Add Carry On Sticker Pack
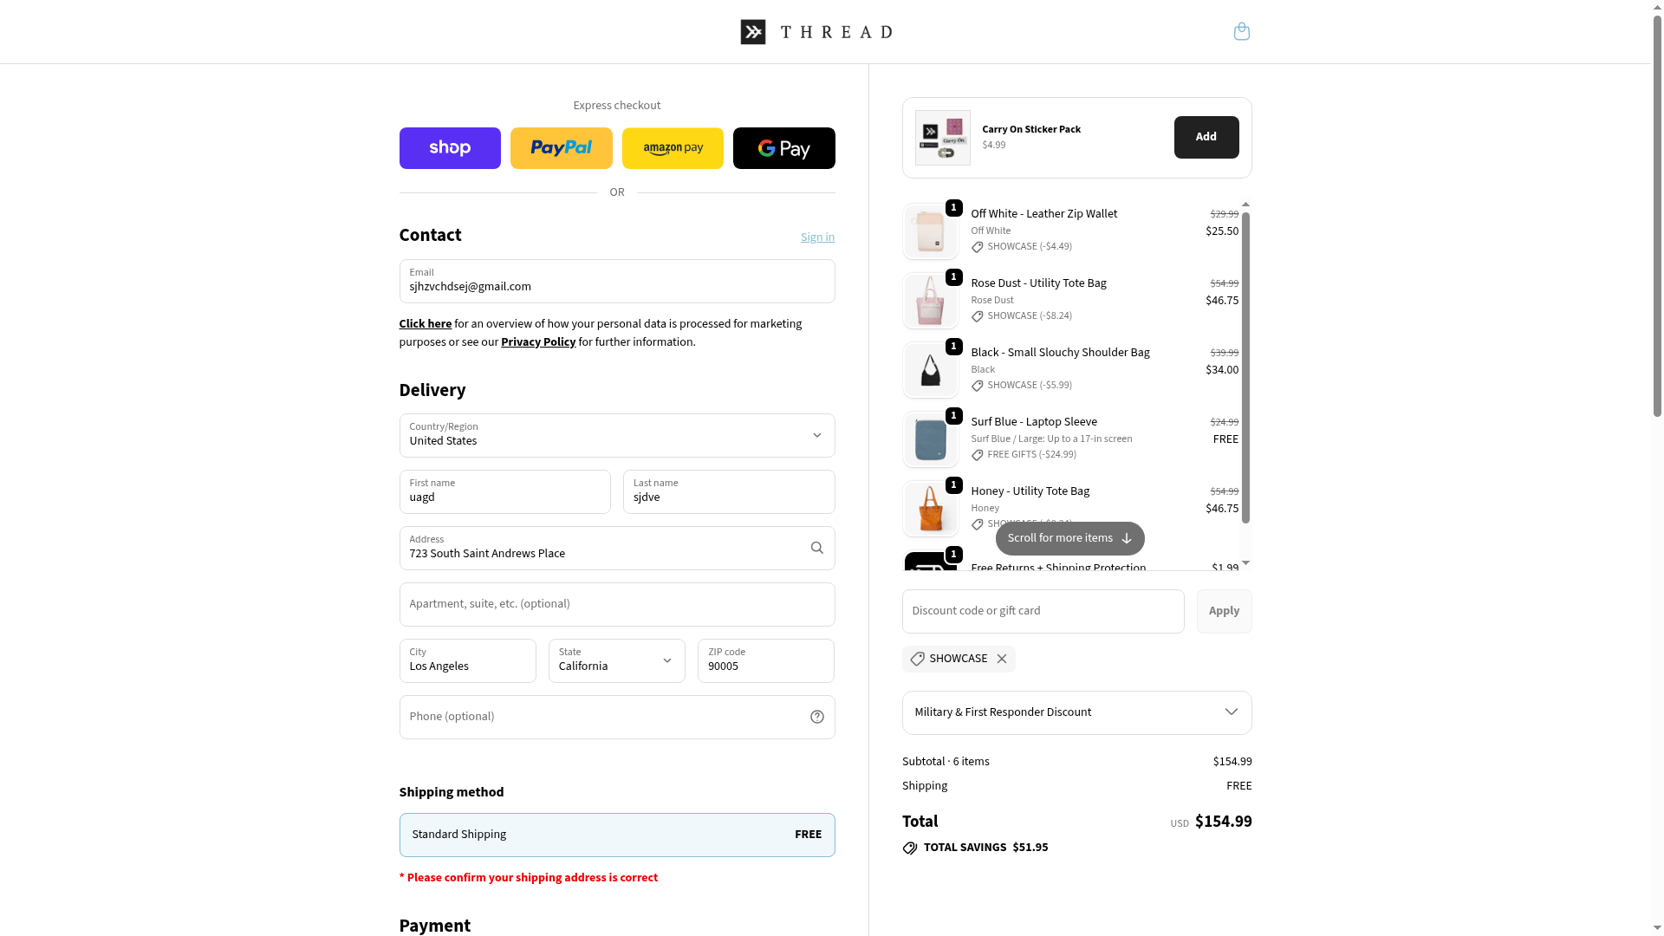This screenshot has height=936, width=1664. [x=1206, y=138]
